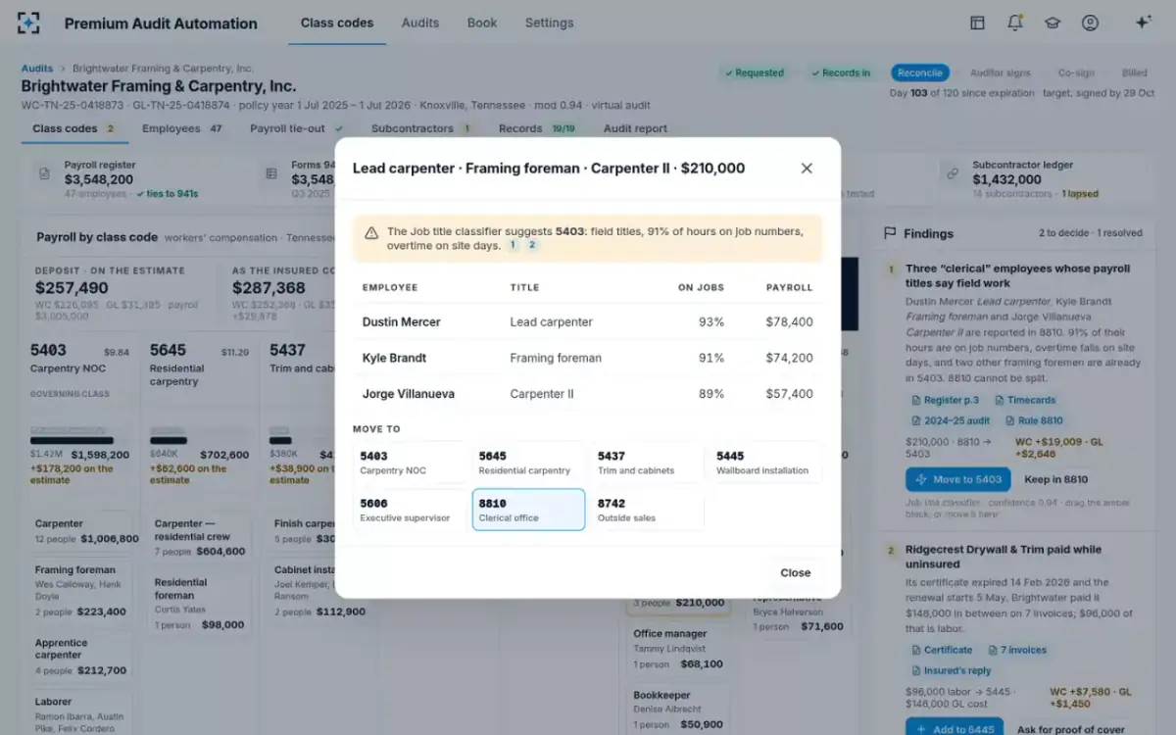The width and height of the screenshot is (1176, 735).
Task: Open citation badge 2 in classifier banner
Action: [x=532, y=245]
